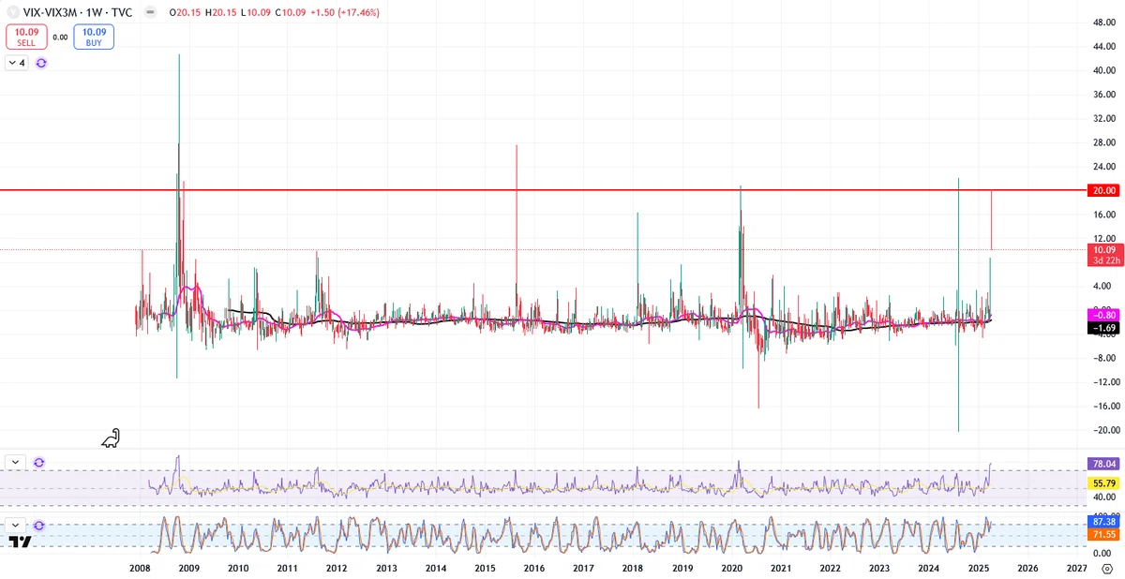Viewport: 1125px width, 579px height.
Task: Click 2015 on the time axis
Action: (485, 569)
